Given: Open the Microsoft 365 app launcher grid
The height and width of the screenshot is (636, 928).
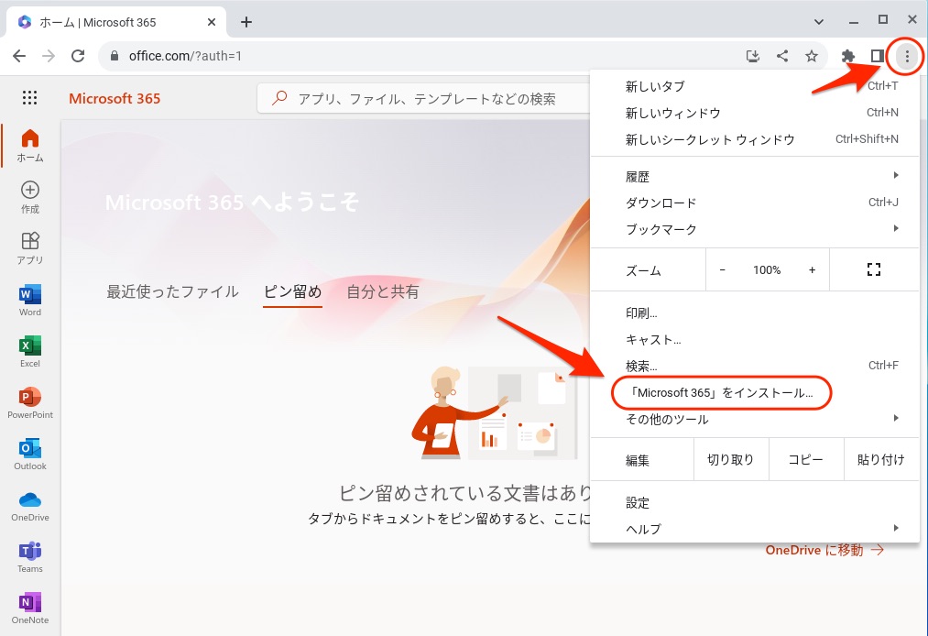Looking at the screenshot, I should point(29,98).
